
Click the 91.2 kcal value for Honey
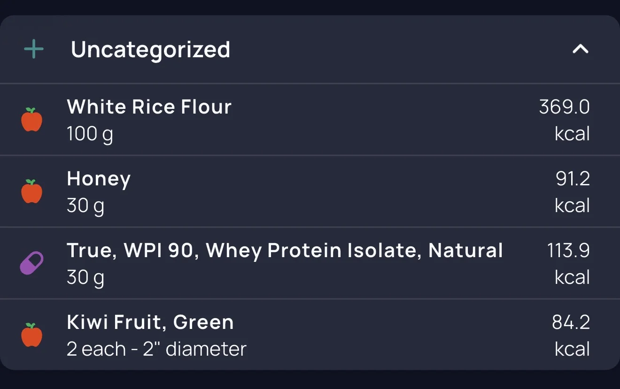572,192
